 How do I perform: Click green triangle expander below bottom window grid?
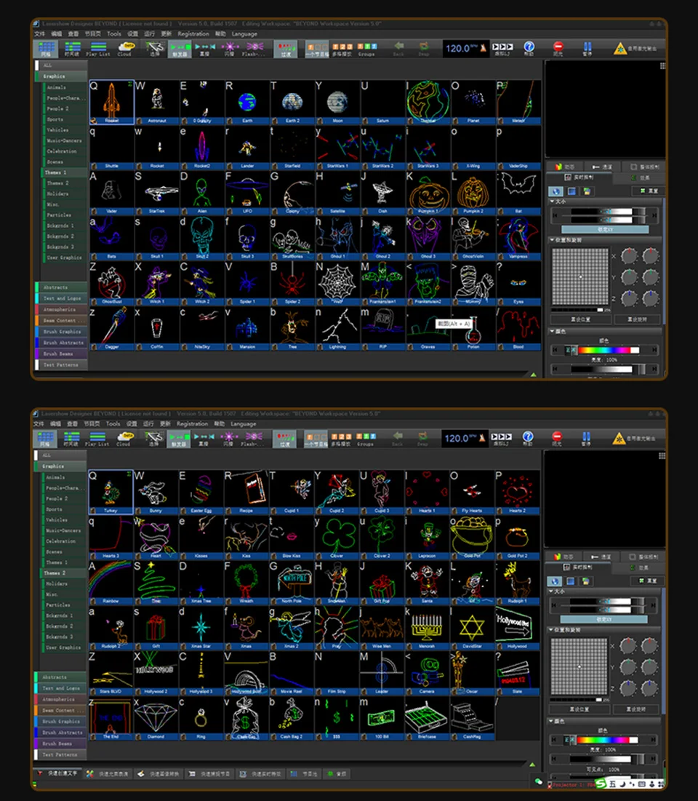tap(532, 765)
